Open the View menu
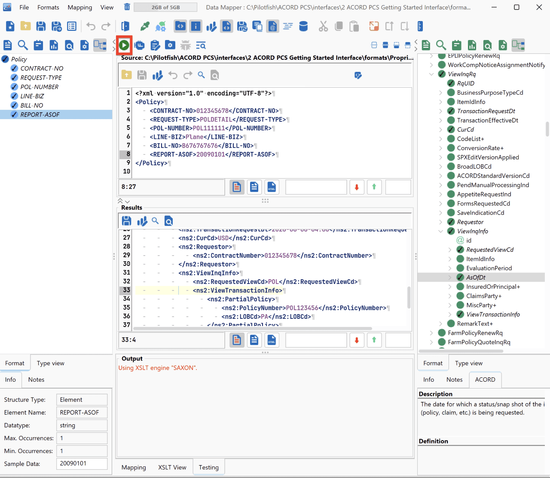 [x=107, y=7]
